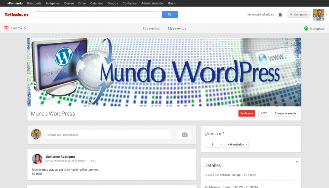Click the camera icon to add a photo
329x188 pixels.
point(185,135)
